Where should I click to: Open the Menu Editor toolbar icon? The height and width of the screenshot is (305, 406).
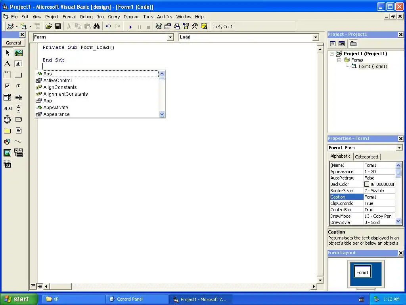[x=38, y=27]
